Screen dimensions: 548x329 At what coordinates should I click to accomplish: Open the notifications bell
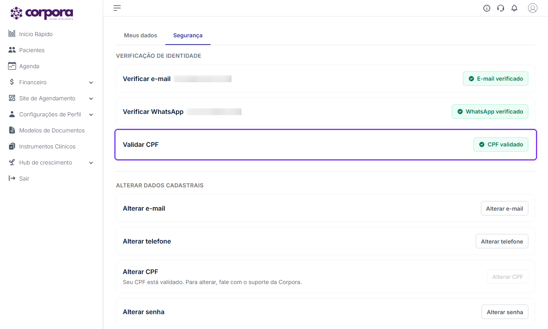coord(514,8)
